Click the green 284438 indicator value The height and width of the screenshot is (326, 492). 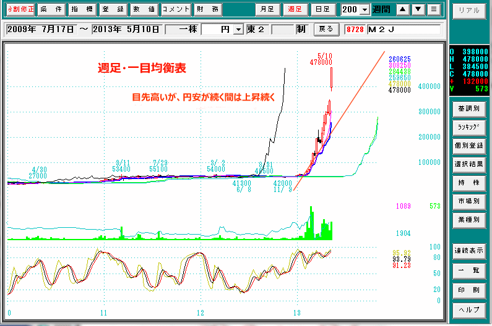399,72
